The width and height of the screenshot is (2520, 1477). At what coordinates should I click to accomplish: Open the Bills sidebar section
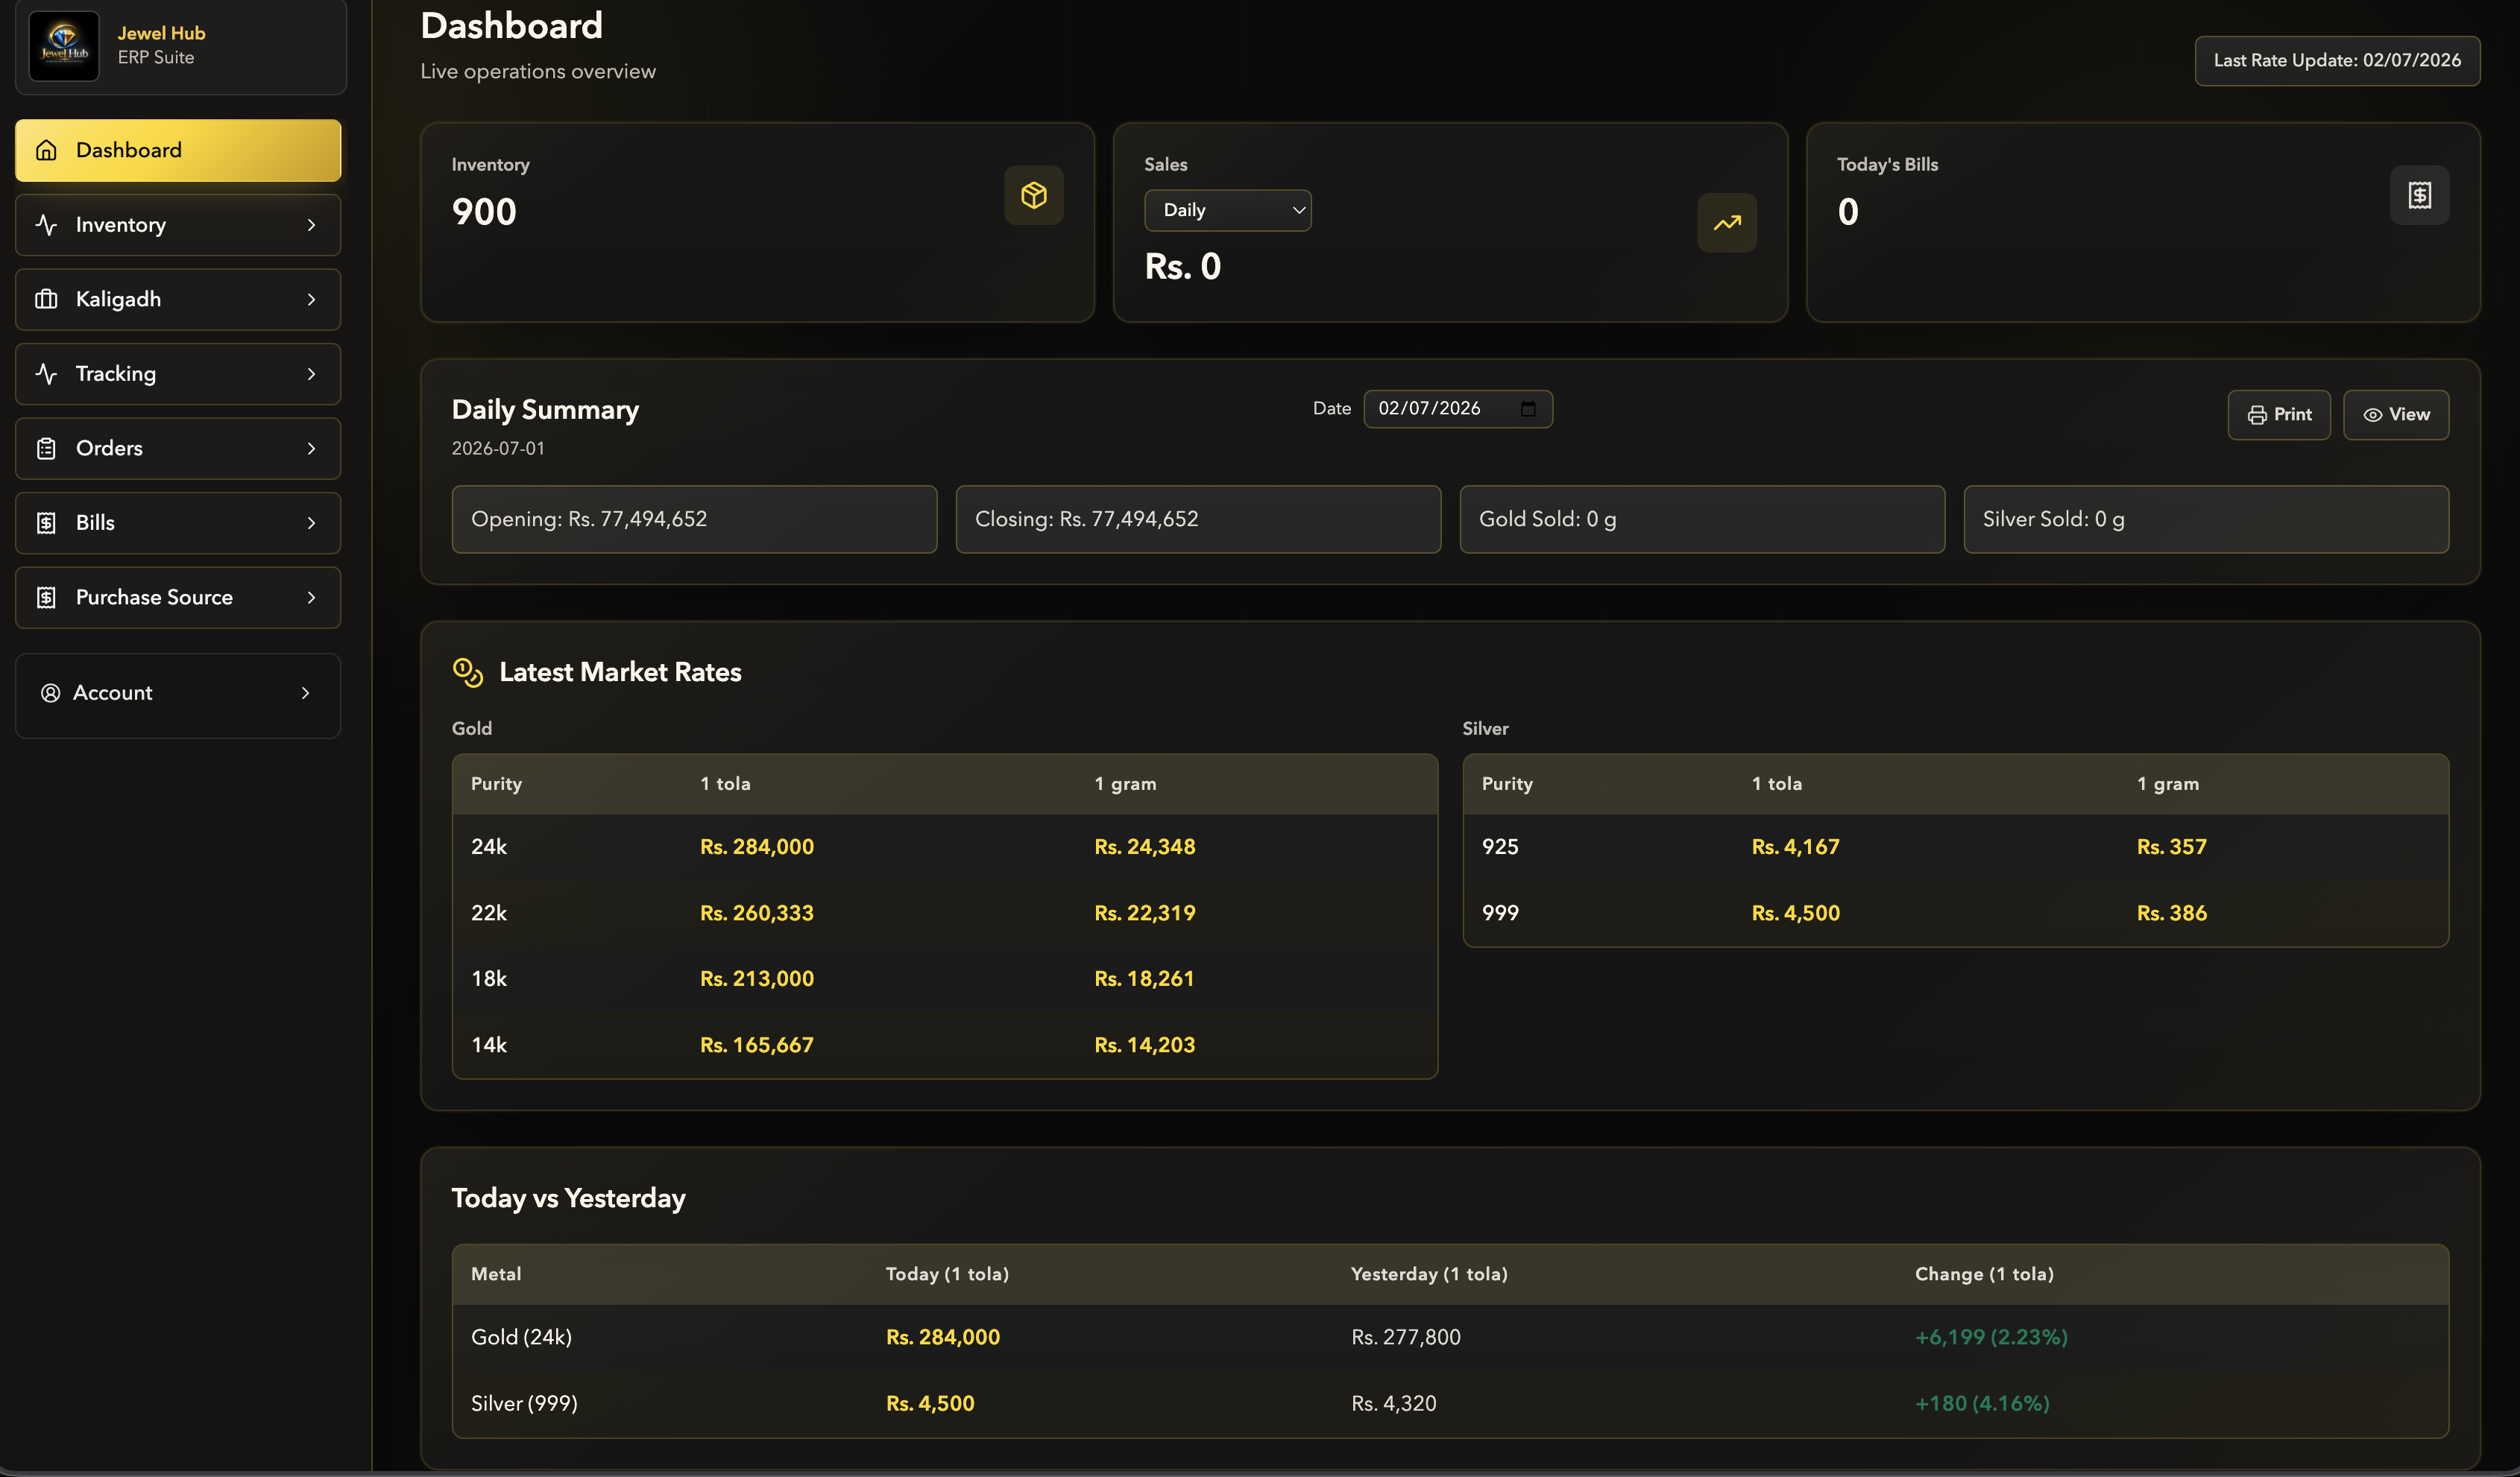point(178,522)
